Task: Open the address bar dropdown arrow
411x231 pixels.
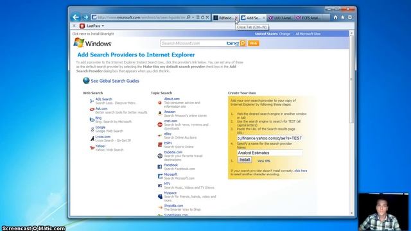Action: pos(193,17)
